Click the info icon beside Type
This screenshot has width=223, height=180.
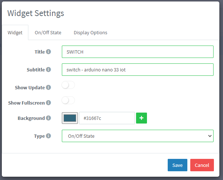click(48, 136)
